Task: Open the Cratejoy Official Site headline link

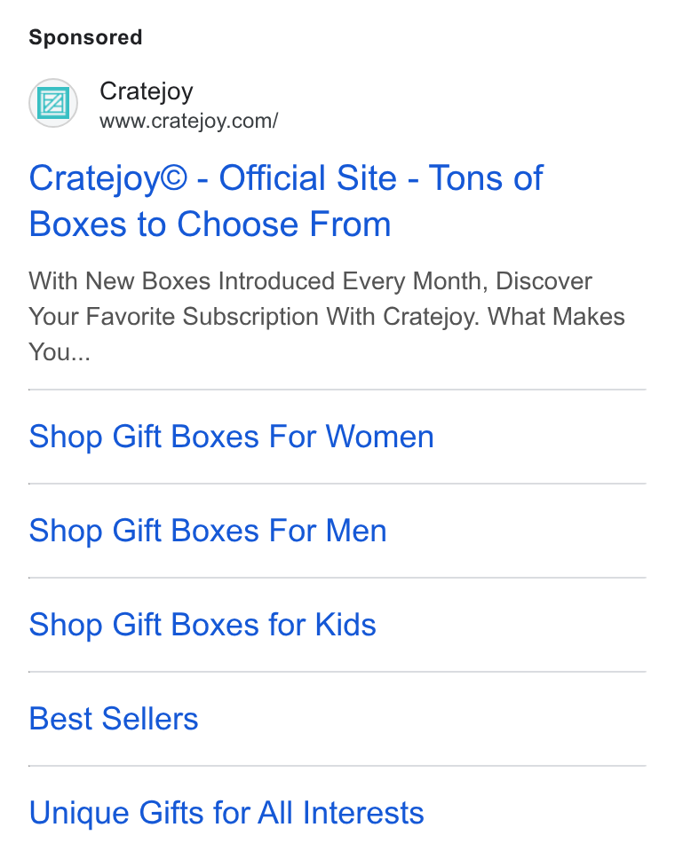Action: 286,201
